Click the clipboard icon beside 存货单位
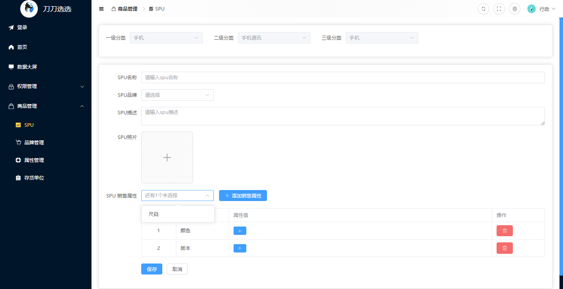Viewport: 563px width, 289px height. pyautogui.click(x=18, y=178)
